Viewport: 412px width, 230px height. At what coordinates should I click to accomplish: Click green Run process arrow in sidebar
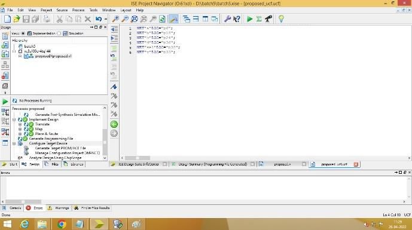(x=5, y=102)
